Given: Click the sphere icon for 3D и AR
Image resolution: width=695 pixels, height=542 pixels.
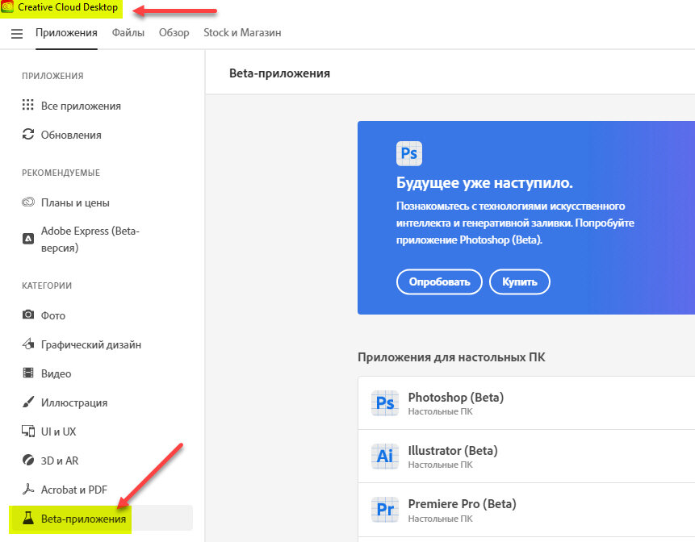Looking at the screenshot, I should pos(28,460).
